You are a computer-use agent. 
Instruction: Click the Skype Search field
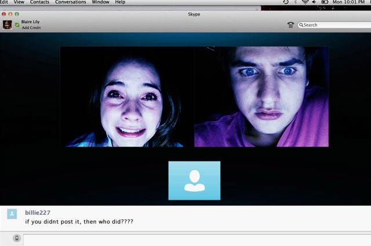[334, 25]
